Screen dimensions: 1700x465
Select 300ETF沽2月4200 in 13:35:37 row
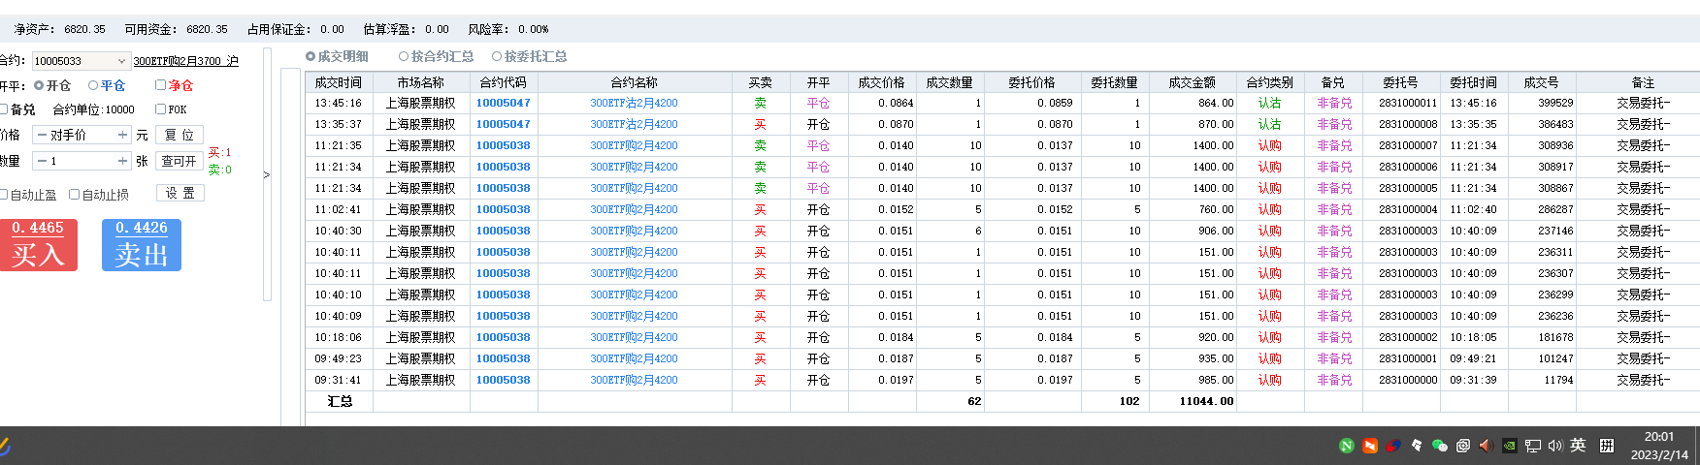coord(635,124)
